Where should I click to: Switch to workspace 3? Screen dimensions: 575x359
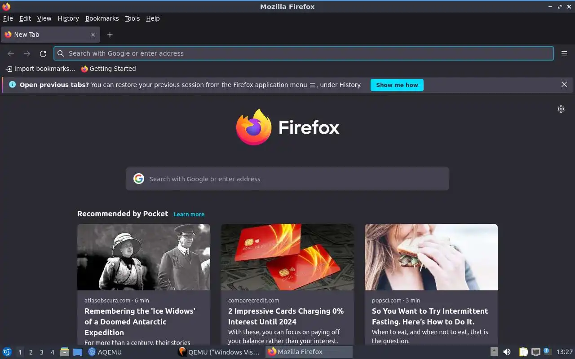point(41,352)
